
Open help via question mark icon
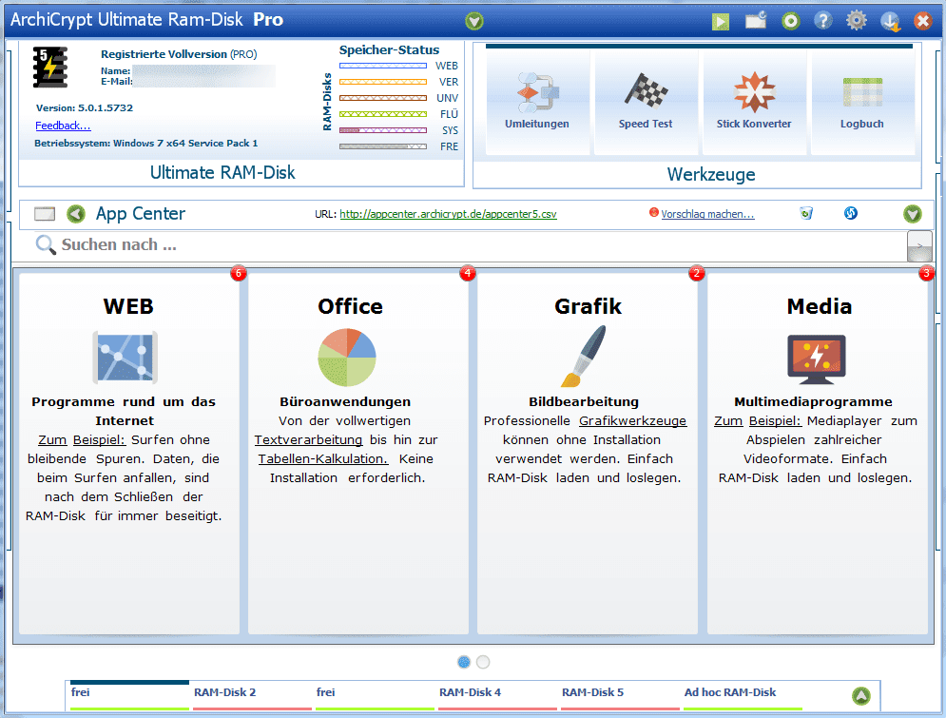(x=823, y=21)
